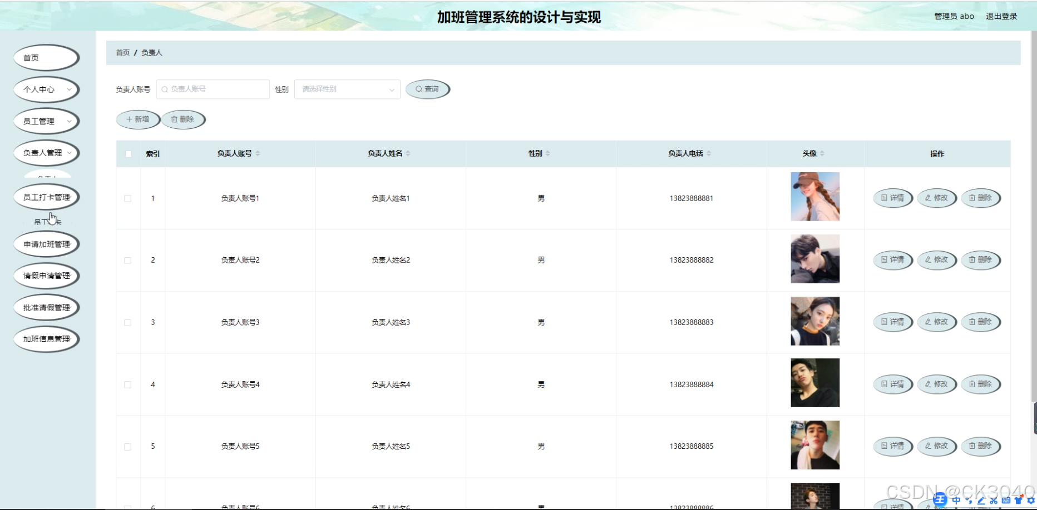1037x510 pixels.
Task: Click the magnifier icon in 负责人账号 field
Action: tap(164, 89)
